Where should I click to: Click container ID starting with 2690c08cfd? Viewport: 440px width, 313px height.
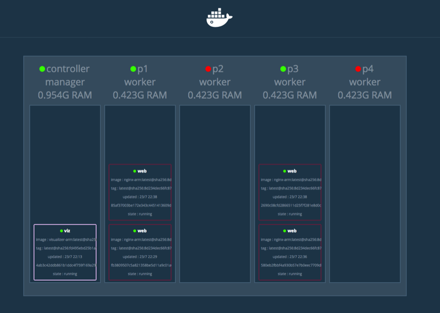point(290,205)
